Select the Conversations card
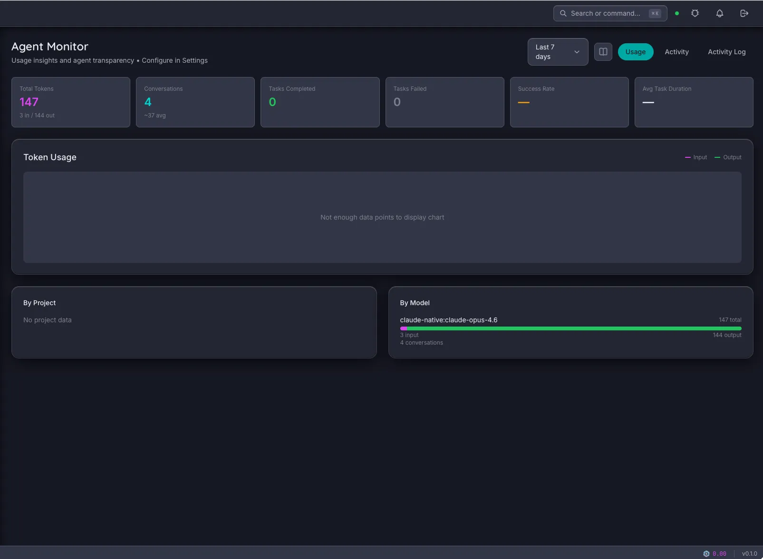This screenshot has height=559, width=763. 195,102
